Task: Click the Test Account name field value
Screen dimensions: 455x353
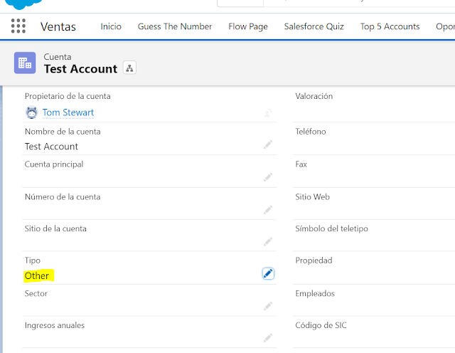Action: coord(51,147)
